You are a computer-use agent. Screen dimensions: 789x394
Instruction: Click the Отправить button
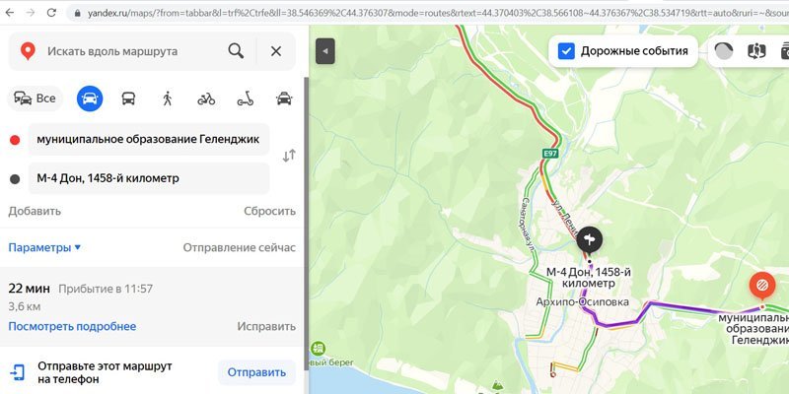[256, 372]
